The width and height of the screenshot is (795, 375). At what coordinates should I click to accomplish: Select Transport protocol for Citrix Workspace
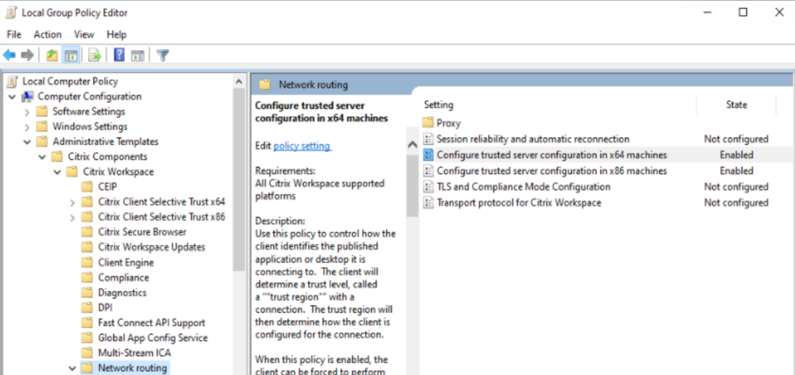(x=519, y=203)
